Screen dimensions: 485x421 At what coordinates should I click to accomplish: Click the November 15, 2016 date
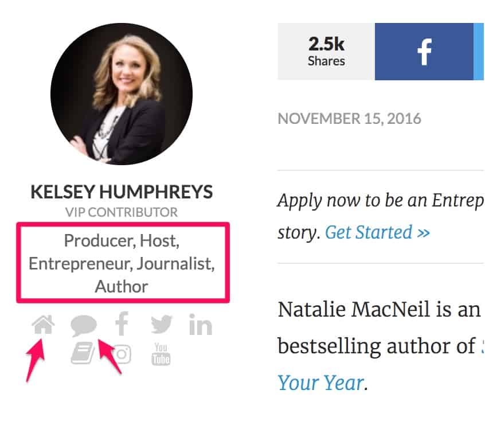[x=349, y=119]
